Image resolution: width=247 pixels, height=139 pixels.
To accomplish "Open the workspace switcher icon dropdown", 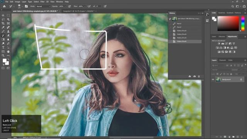I will [237, 6].
